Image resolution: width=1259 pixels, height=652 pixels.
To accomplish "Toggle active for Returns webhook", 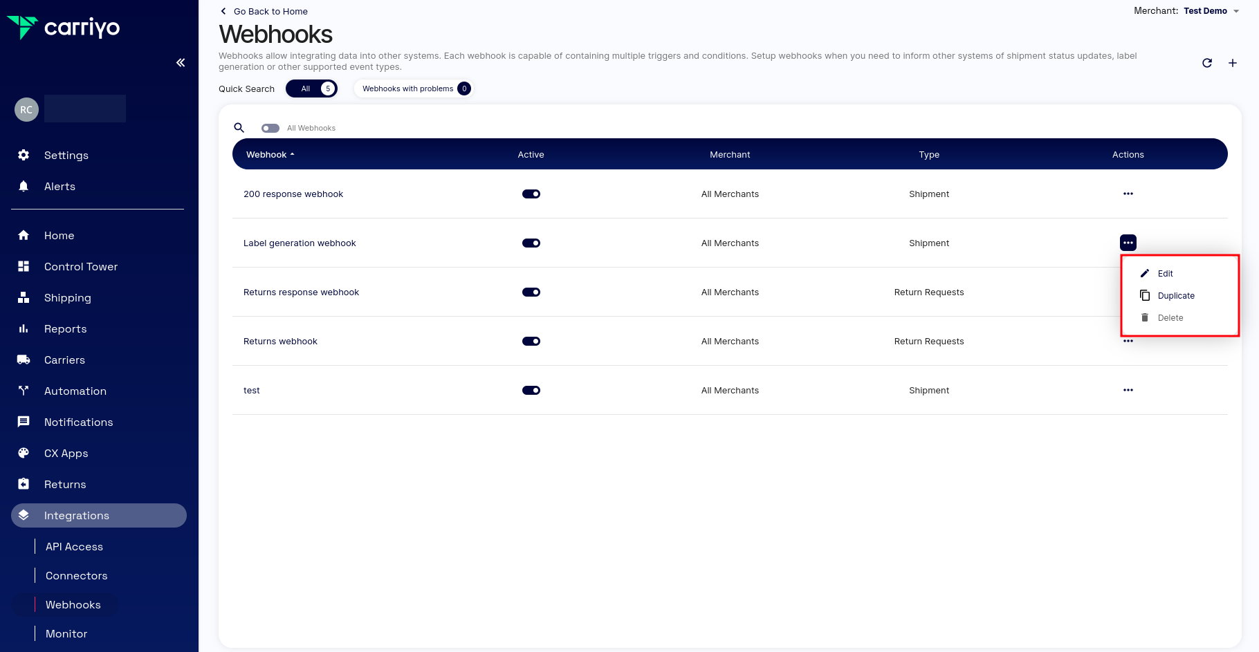I will [x=531, y=341].
